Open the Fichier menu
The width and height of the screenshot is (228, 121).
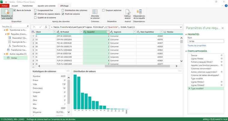tap(5, 6)
